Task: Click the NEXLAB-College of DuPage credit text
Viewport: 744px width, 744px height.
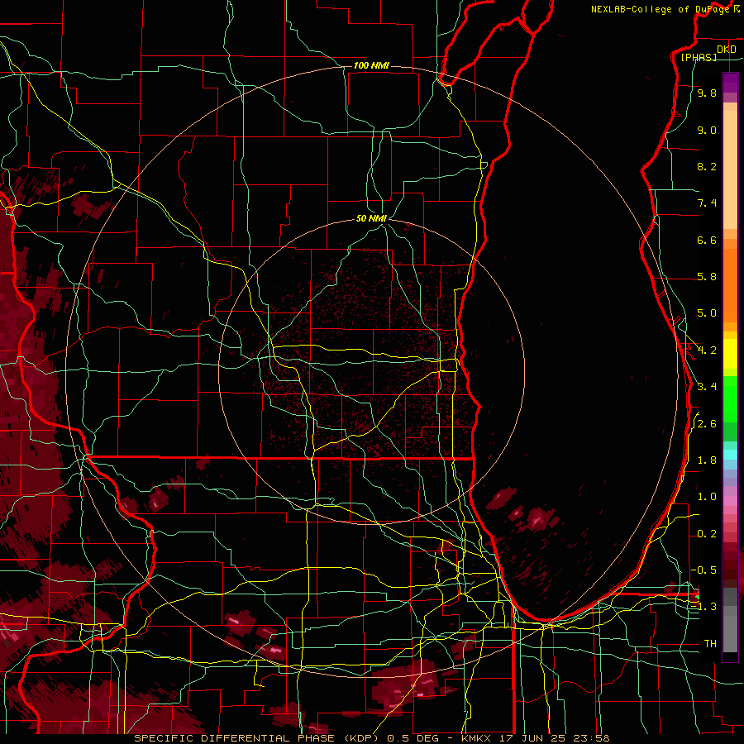Action: 662,9
